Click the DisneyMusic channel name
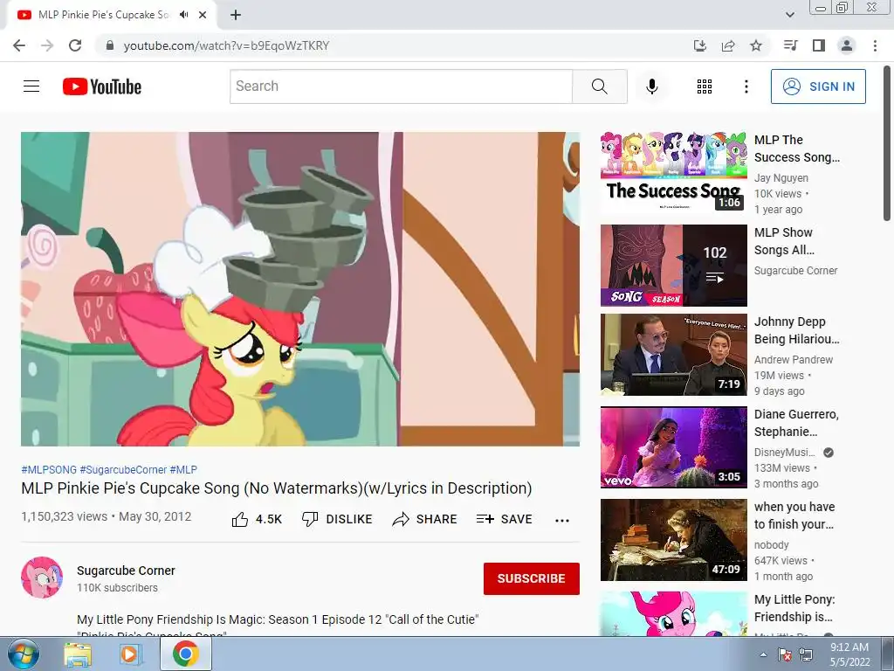This screenshot has width=894, height=671. [785, 453]
